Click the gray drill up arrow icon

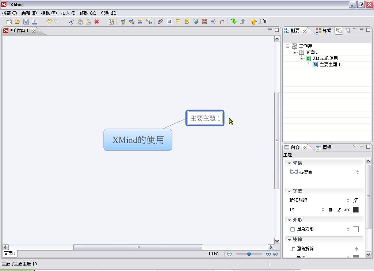(243, 22)
